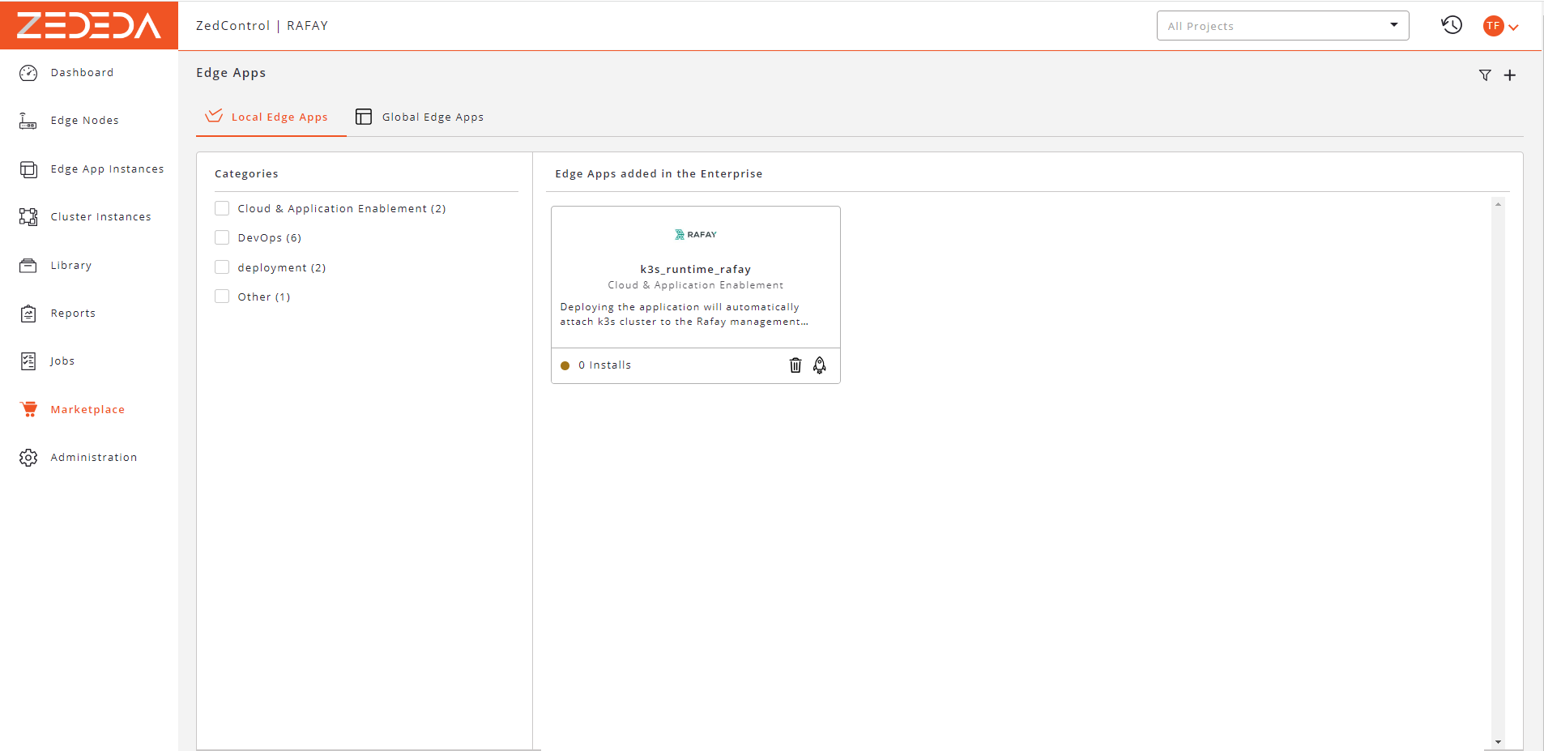Click the Cluster Instances icon
This screenshot has height=751, width=1544.
pyautogui.click(x=28, y=217)
